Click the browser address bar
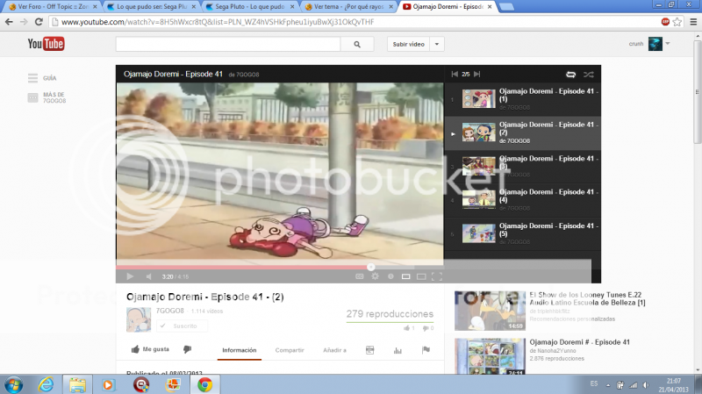The image size is (702, 394). pos(354,21)
